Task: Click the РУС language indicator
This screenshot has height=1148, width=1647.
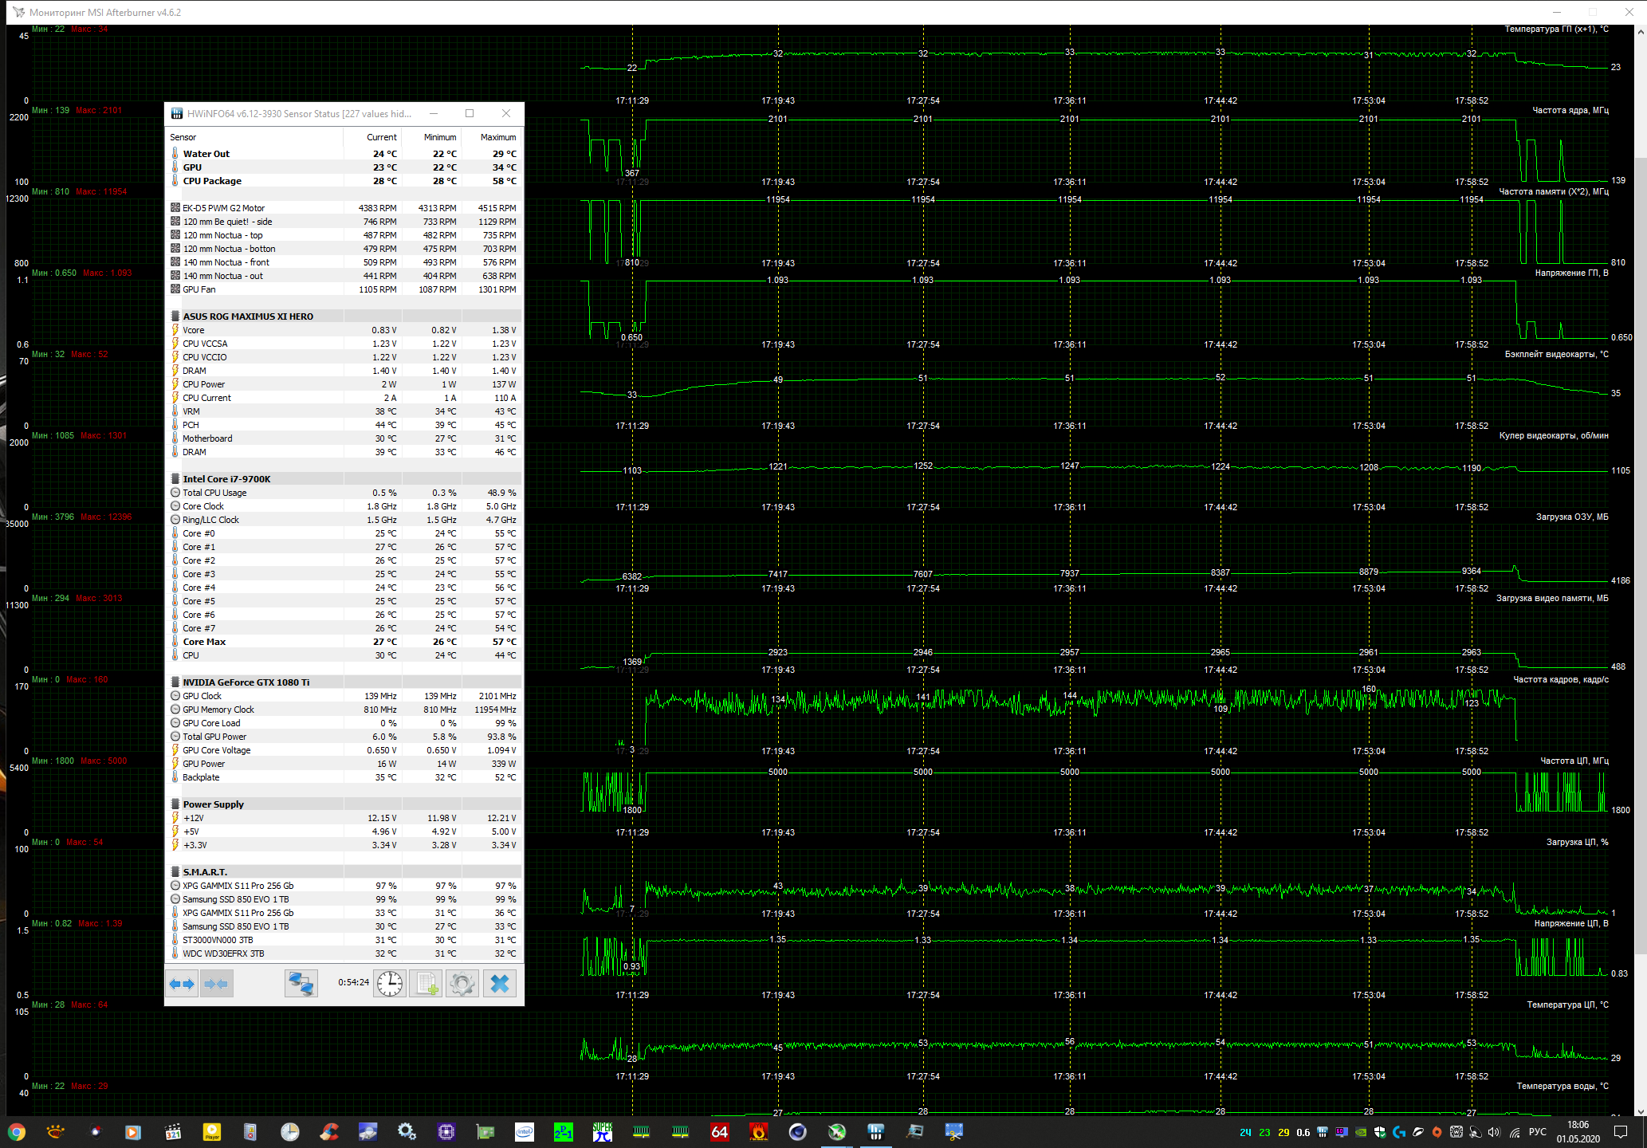Action: [1538, 1132]
